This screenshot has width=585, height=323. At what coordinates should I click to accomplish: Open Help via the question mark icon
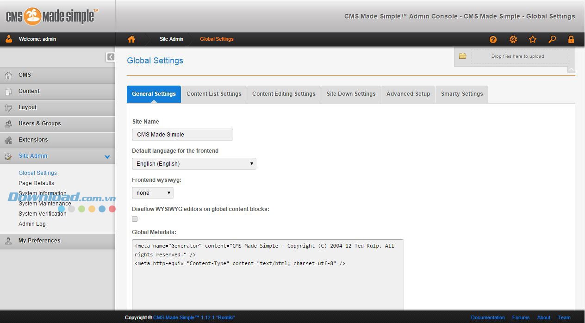click(x=493, y=39)
